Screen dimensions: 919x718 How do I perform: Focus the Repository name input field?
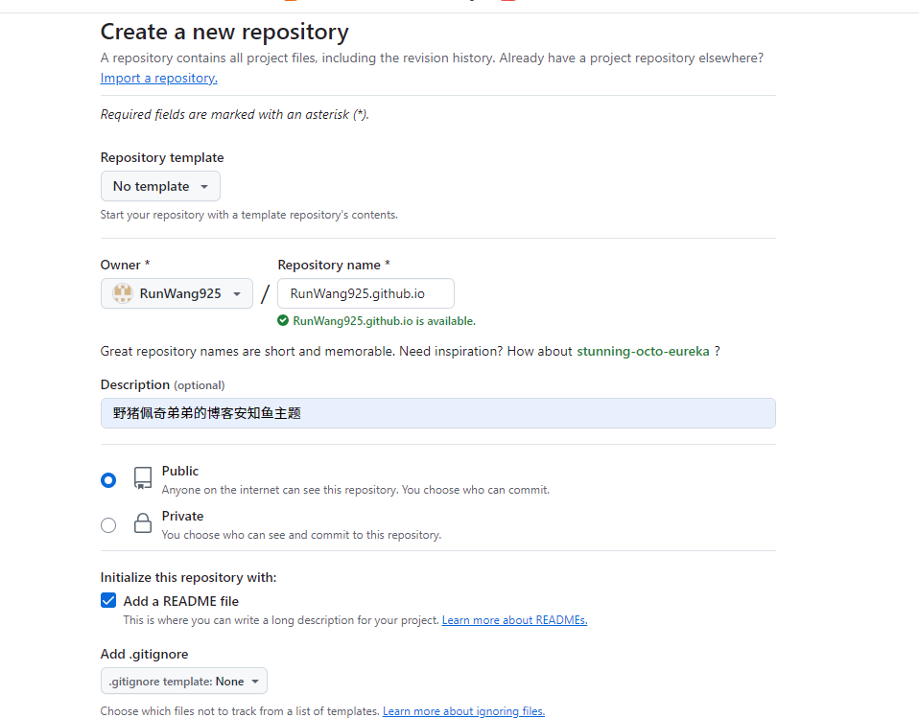pyautogui.click(x=365, y=293)
